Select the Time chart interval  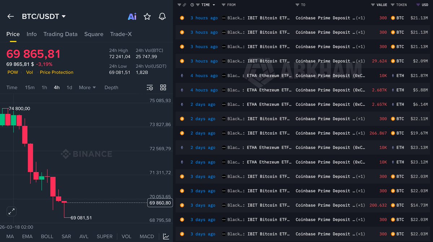(12, 88)
